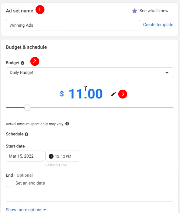Open 'See what's new'
This screenshot has height=213, width=180.
pos(154,11)
